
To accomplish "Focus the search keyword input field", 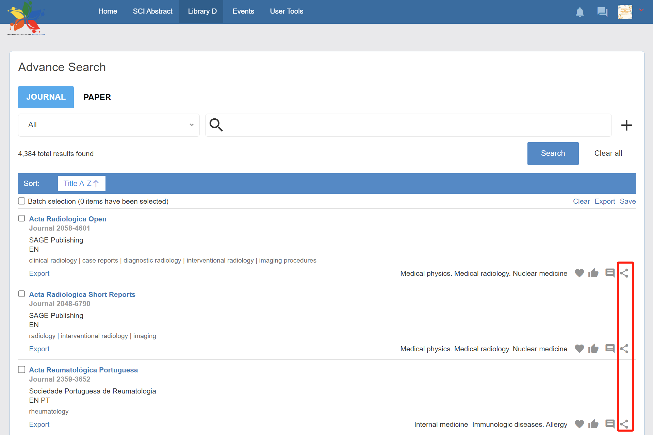I will click(x=415, y=125).
